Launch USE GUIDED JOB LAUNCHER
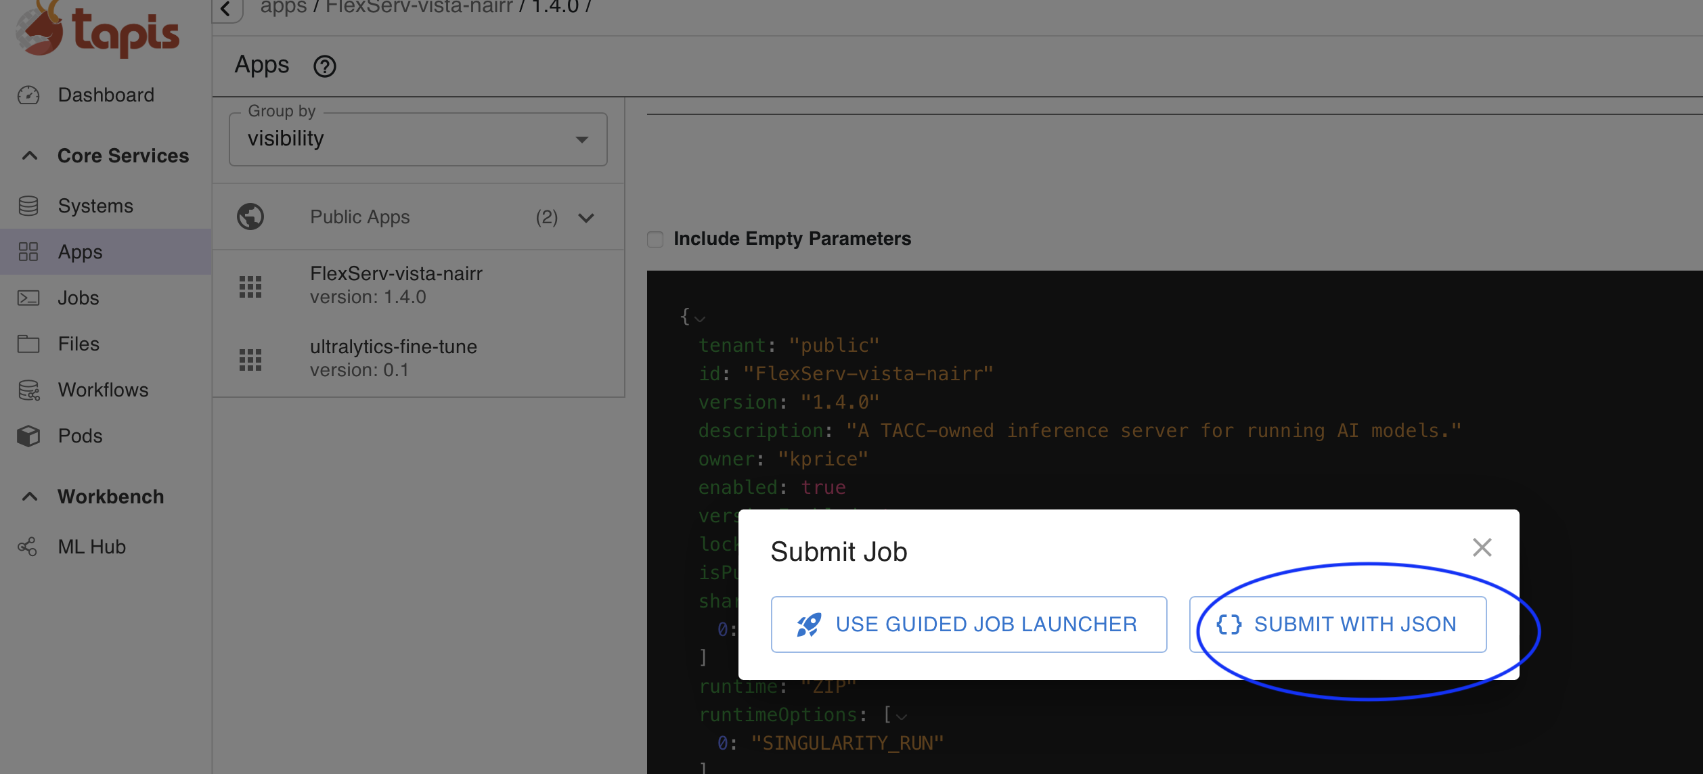Viewport: 1703px width, 774px height. [x=969, y=624]
